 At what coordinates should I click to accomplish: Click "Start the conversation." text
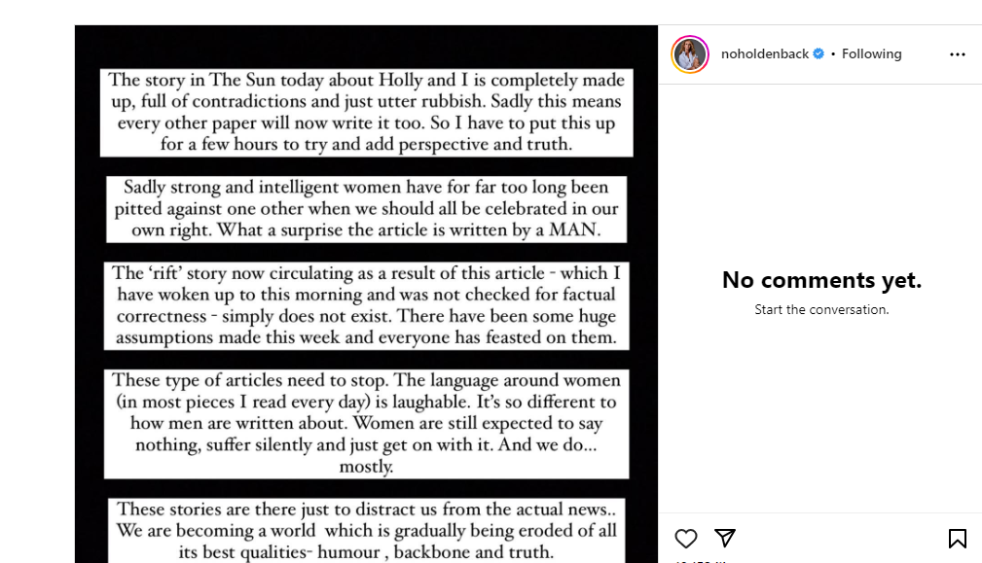click(821, 310)
